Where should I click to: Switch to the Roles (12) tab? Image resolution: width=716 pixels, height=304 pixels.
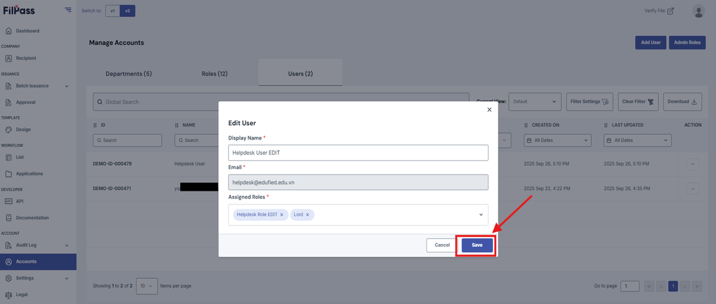[215, 74]
